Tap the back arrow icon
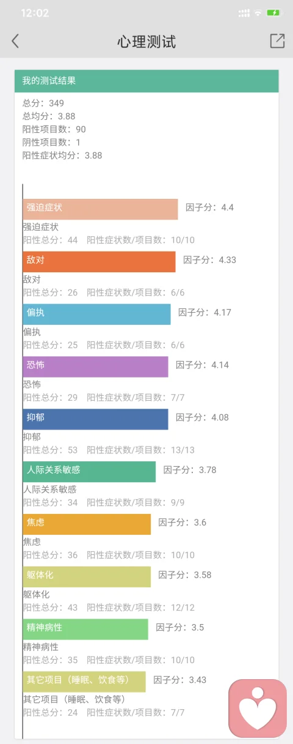Screen dimensions: 293x744 click(15, 41)
